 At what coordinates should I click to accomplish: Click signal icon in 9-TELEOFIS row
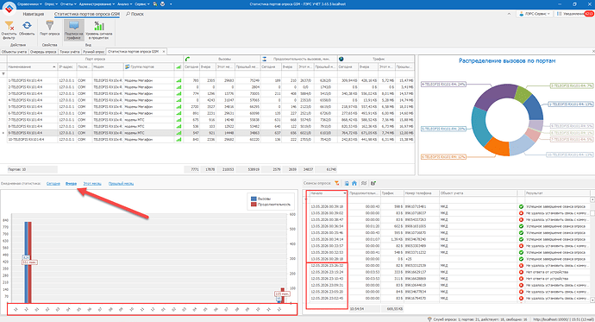pos(178,133)
